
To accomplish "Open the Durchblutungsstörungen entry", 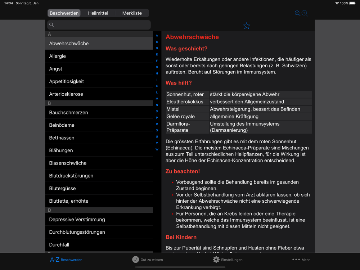I will 99,232.
